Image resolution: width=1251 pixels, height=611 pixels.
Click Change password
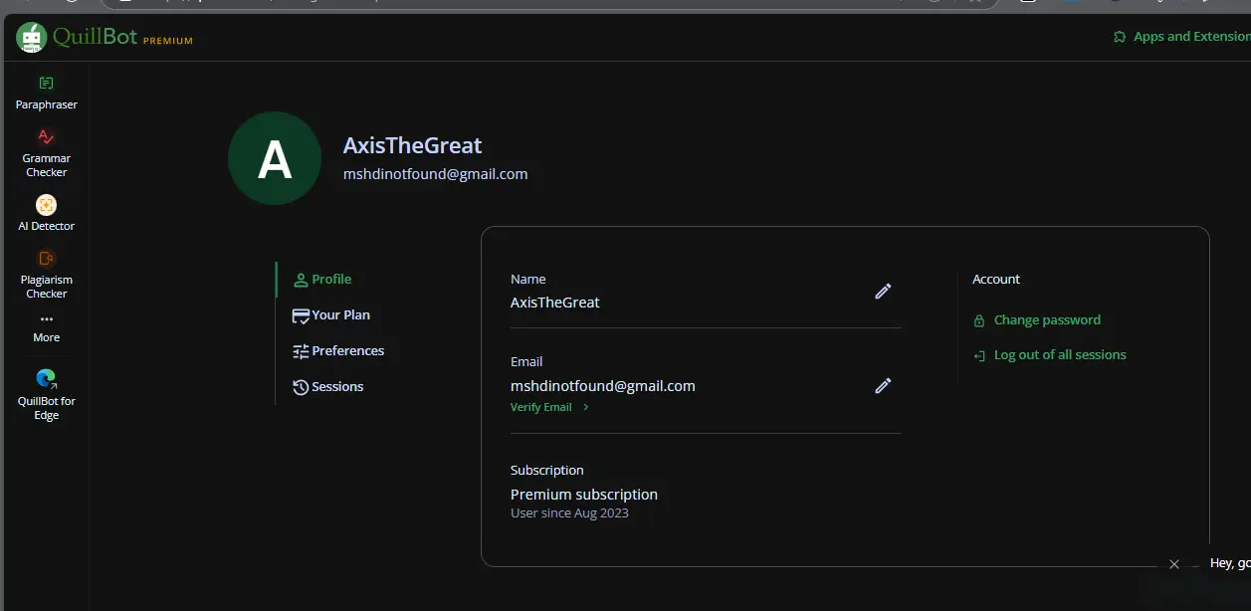pos(1047,320)
